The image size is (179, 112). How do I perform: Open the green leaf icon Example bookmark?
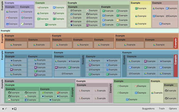[47, 93]
